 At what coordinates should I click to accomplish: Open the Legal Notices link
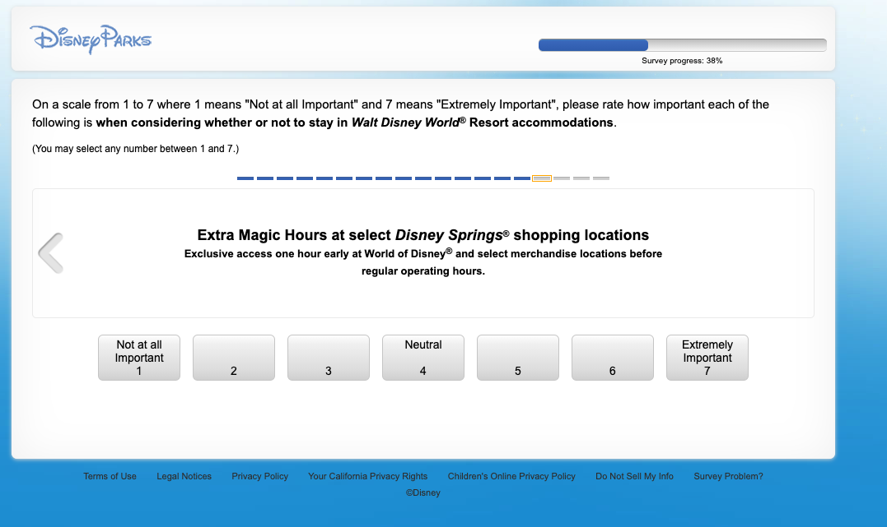click(184, 476)
